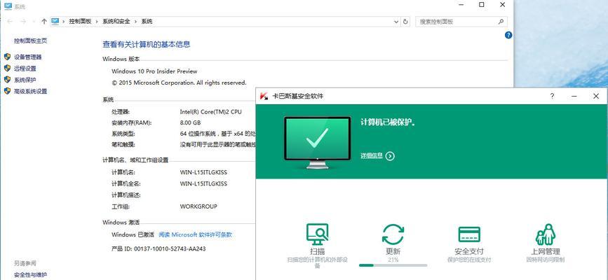
Task: Open the Scan (扫描) feature icon
Action: coord(317,234)
